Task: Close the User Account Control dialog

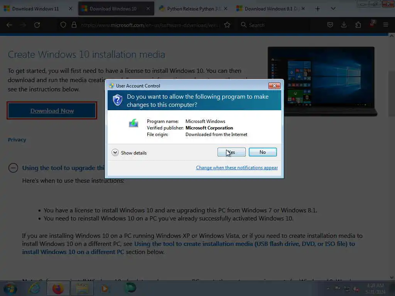Action: (274, 86)
